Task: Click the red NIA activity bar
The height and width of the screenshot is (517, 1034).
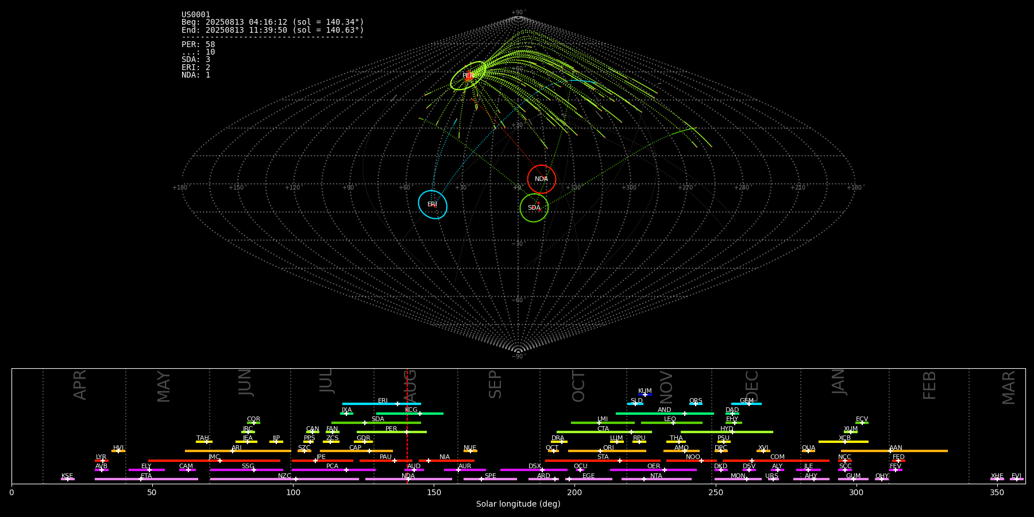Action: pos(446,461)
